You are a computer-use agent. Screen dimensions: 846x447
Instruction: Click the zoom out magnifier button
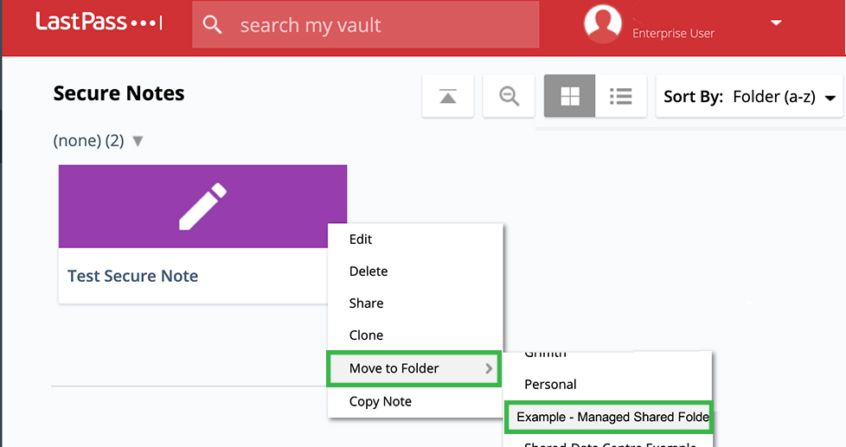[510, 97]
